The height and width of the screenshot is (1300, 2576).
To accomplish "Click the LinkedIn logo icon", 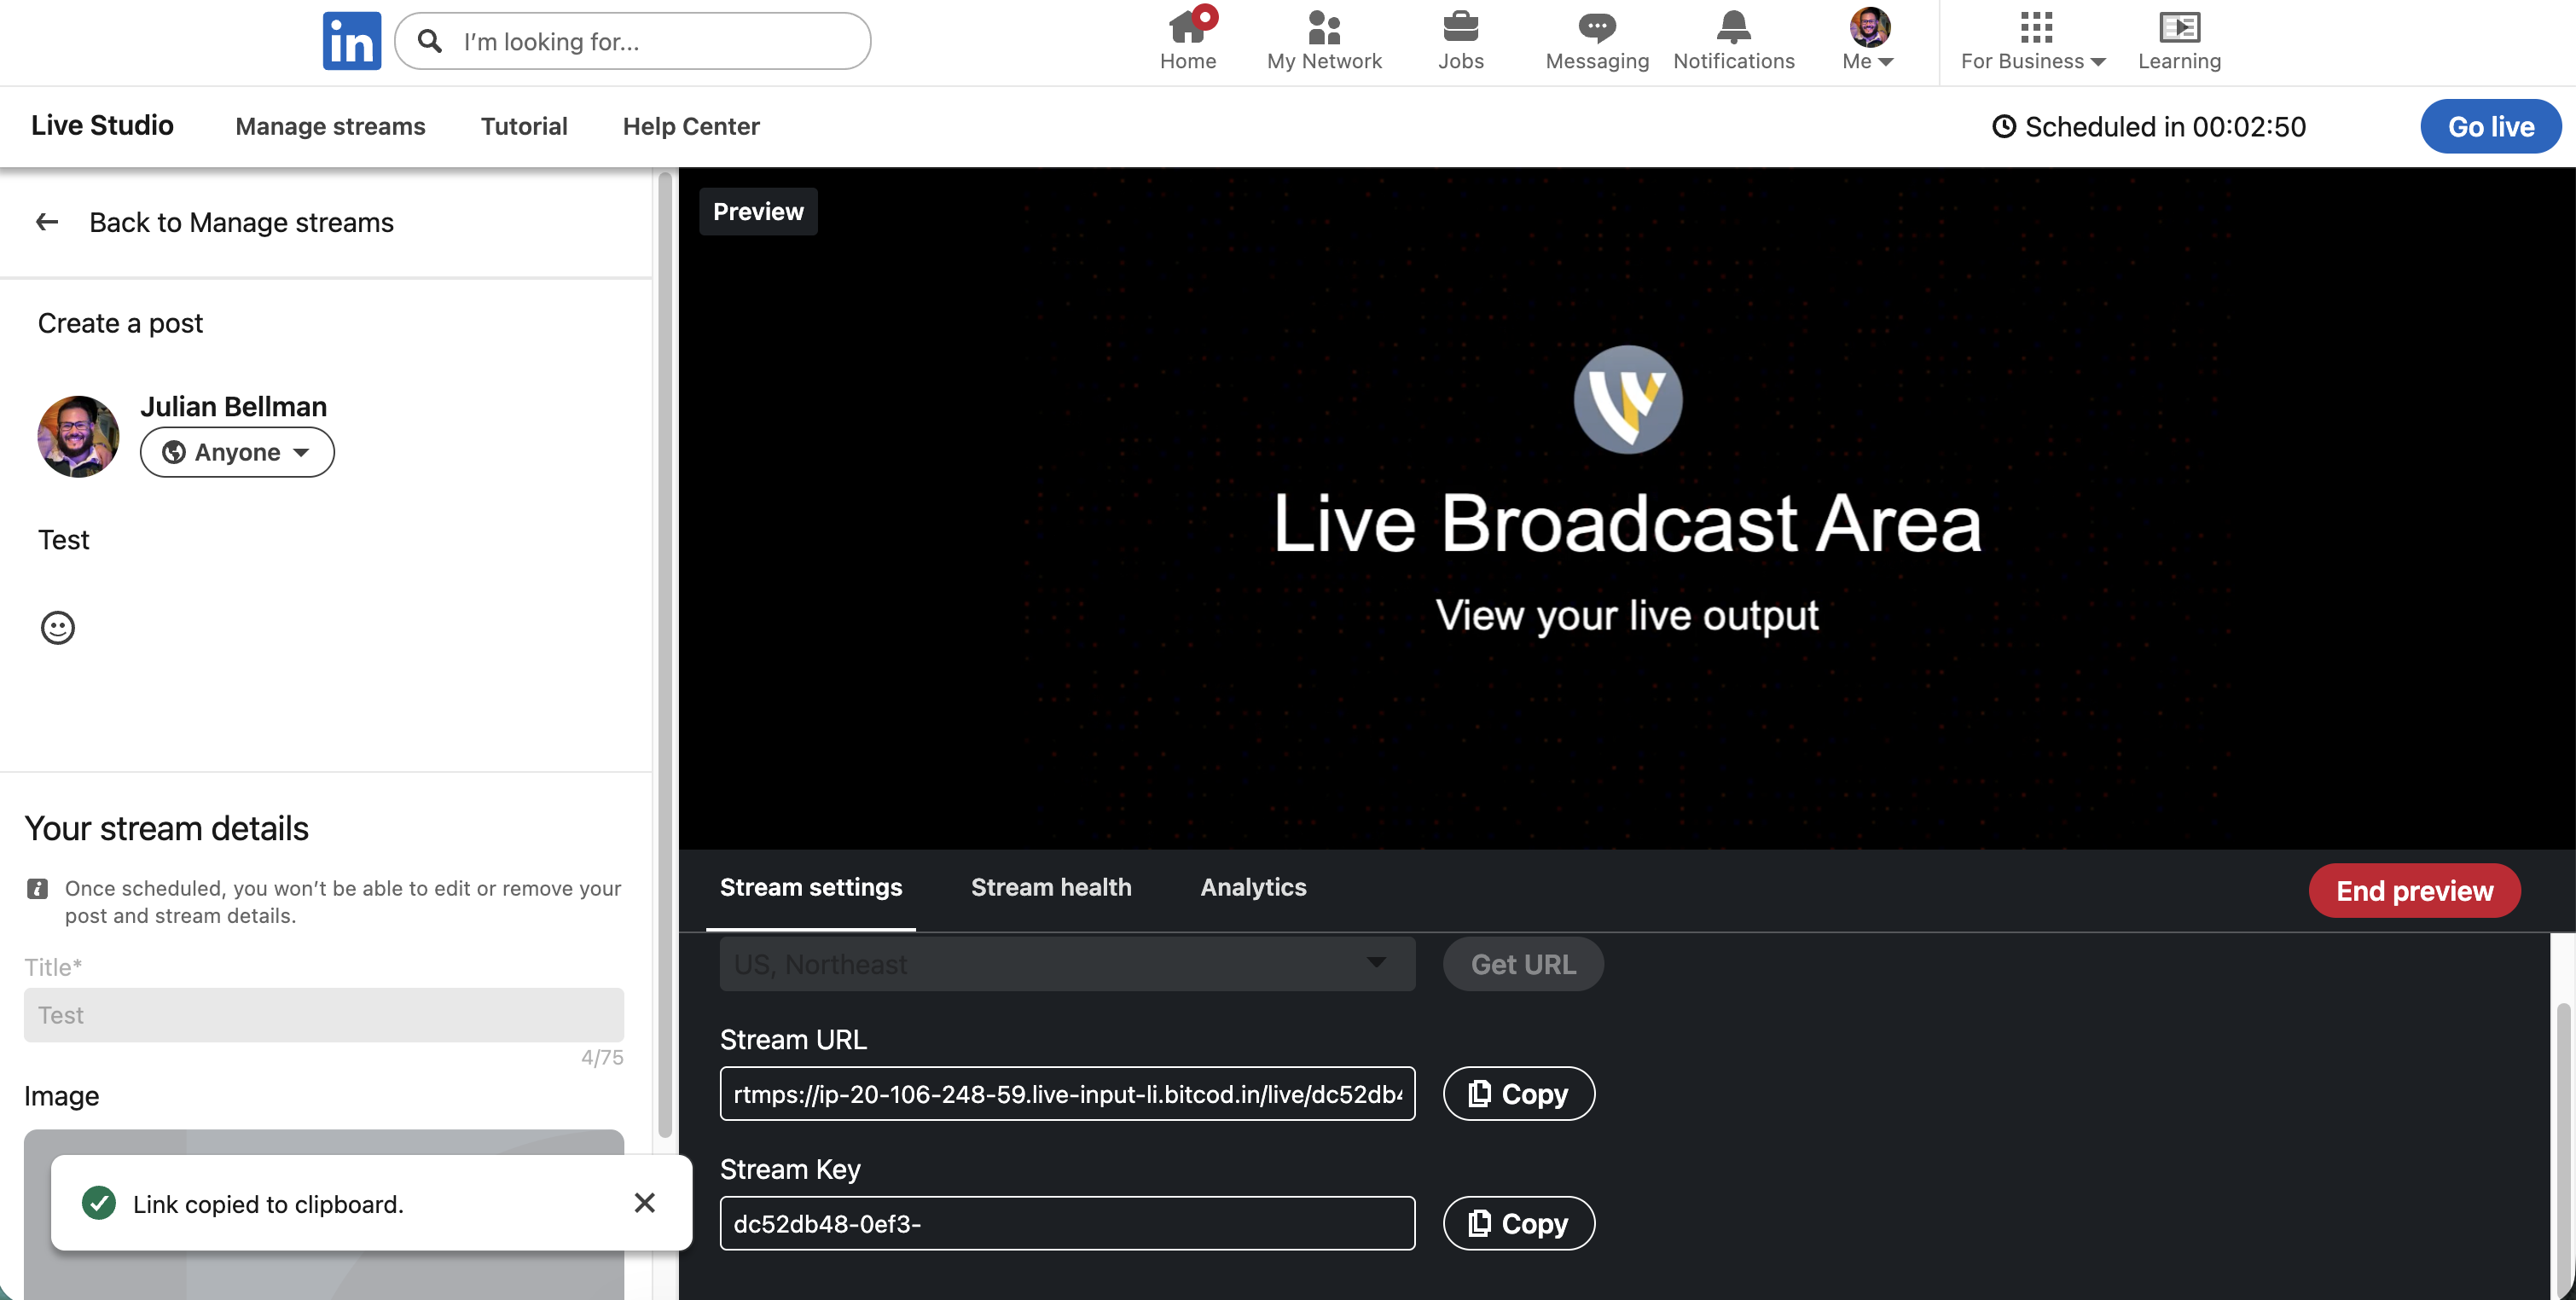I will pos(351,41).
